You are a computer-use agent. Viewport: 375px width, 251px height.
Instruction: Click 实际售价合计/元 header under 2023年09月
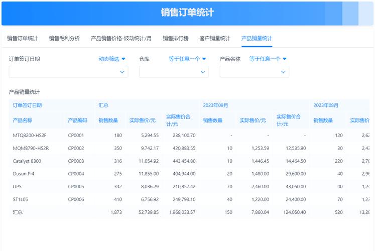(289, 120)
